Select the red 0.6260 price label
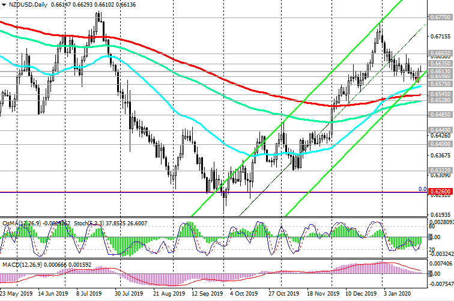Screen dimensions: 454x301 441,192
